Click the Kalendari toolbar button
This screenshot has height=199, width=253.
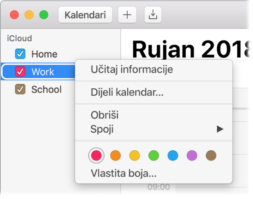pos(85,15)
